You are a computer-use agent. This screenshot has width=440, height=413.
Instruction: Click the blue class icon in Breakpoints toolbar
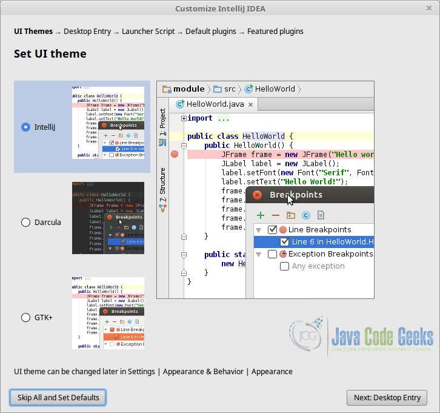pyautogui.click(x=306, y=215)
